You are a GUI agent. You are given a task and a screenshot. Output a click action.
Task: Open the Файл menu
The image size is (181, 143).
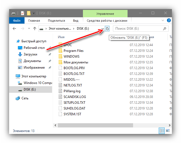point(17,21)
